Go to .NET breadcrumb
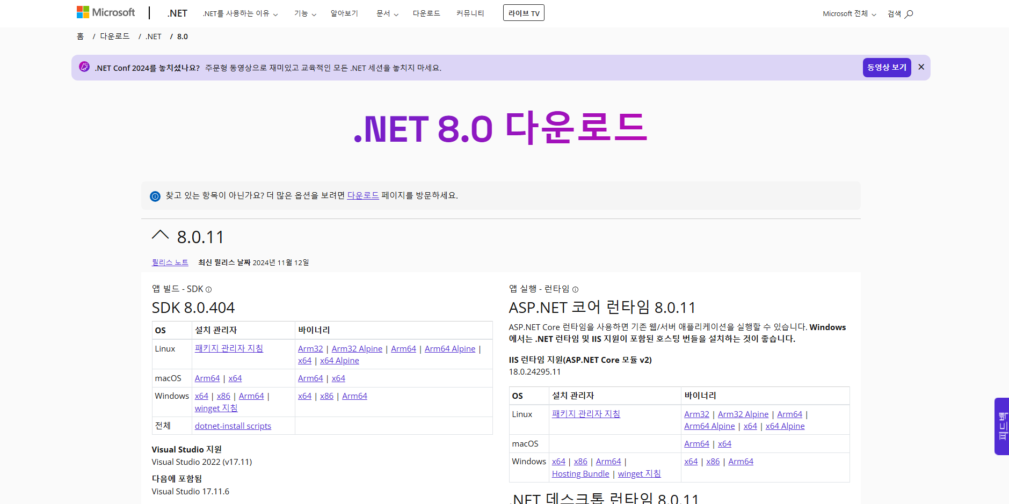Viewport: 1009px width, 504px height. [x=154, y=36]
